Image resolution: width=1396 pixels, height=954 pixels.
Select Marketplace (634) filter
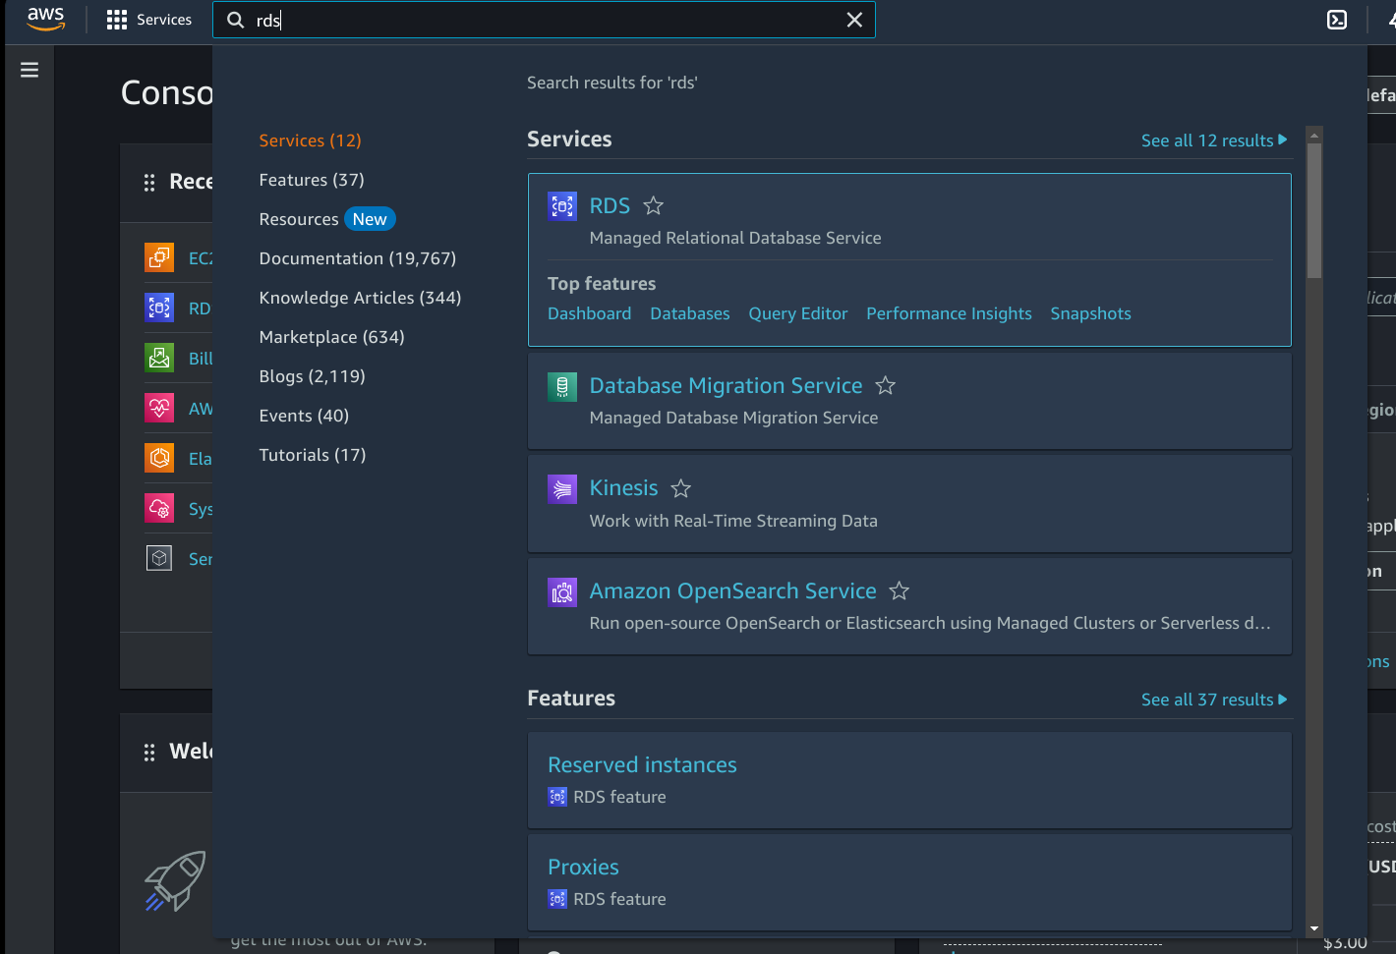332,337
